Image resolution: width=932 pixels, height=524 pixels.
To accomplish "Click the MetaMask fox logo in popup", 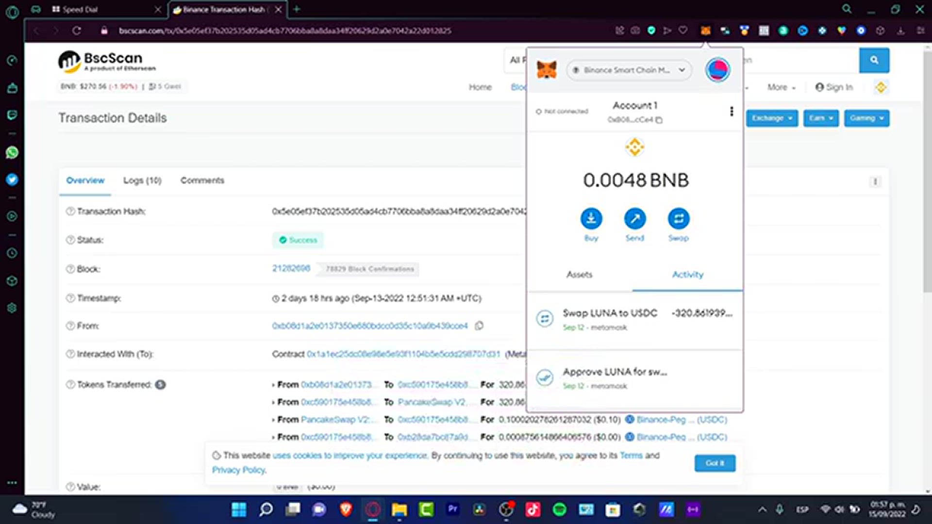I will coord(547,70).
